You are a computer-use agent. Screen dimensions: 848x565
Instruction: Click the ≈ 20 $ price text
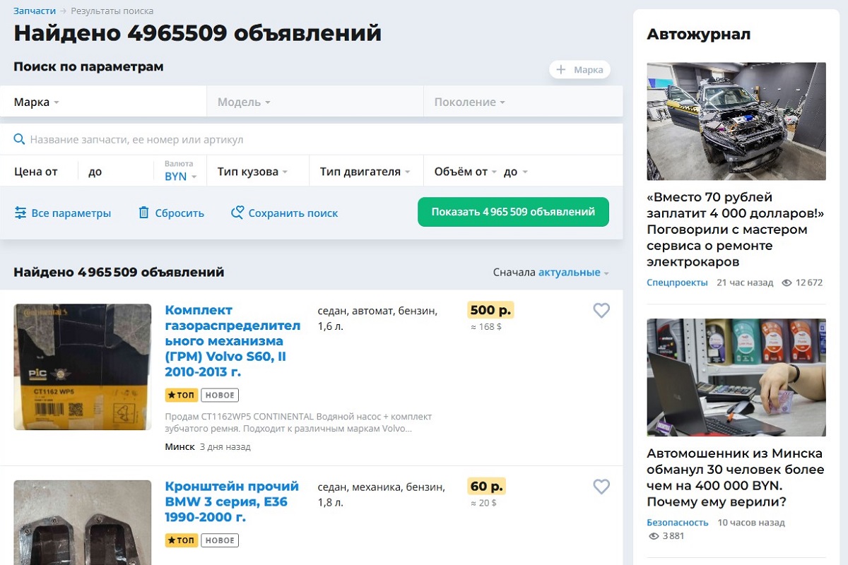(x=483, y=504)
